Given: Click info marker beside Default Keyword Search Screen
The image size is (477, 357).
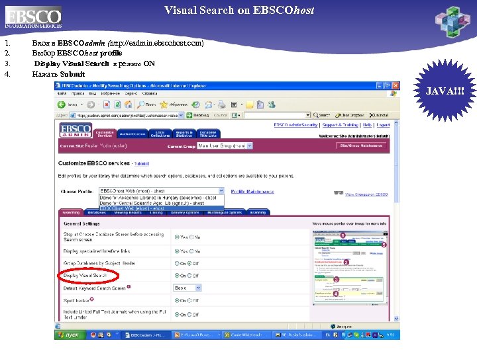Looking at the screenshot, I should [129, 286].
